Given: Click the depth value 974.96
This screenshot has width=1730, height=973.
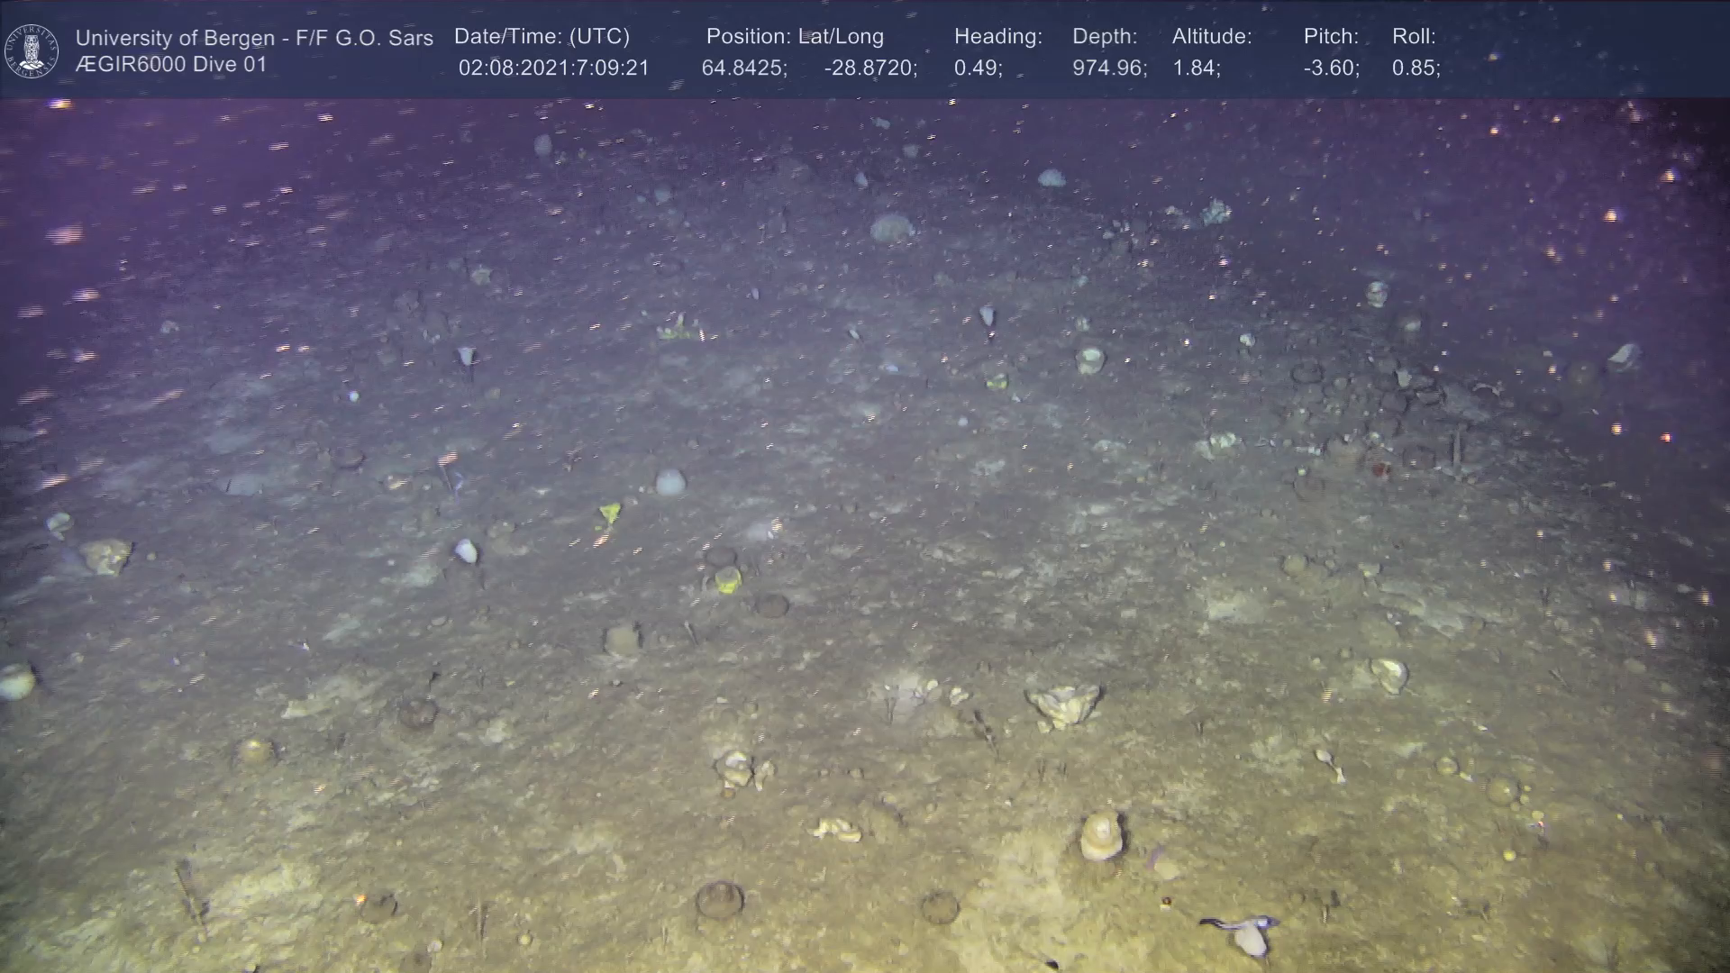Looking at the screenshot, I should pos(1109,68).
